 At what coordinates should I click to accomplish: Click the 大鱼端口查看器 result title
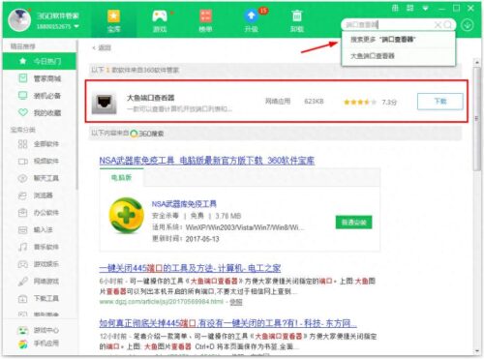[150, 98]
